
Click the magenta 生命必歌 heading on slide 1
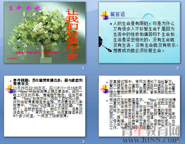pos(25,8)
